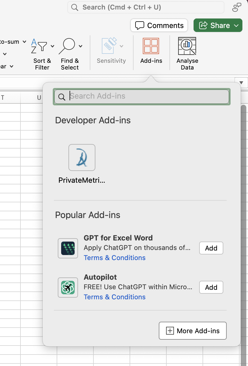The height and width of the screenshot is (366, 248).
Task: Click the Sensitivity icon
Action: coord(109,46)
